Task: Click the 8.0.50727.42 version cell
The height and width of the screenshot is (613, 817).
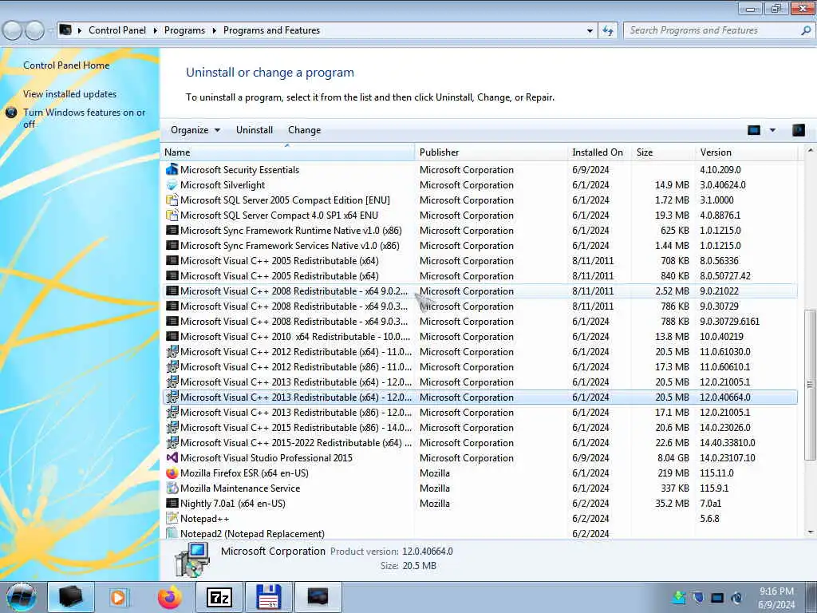Action: tap(724, 275)
